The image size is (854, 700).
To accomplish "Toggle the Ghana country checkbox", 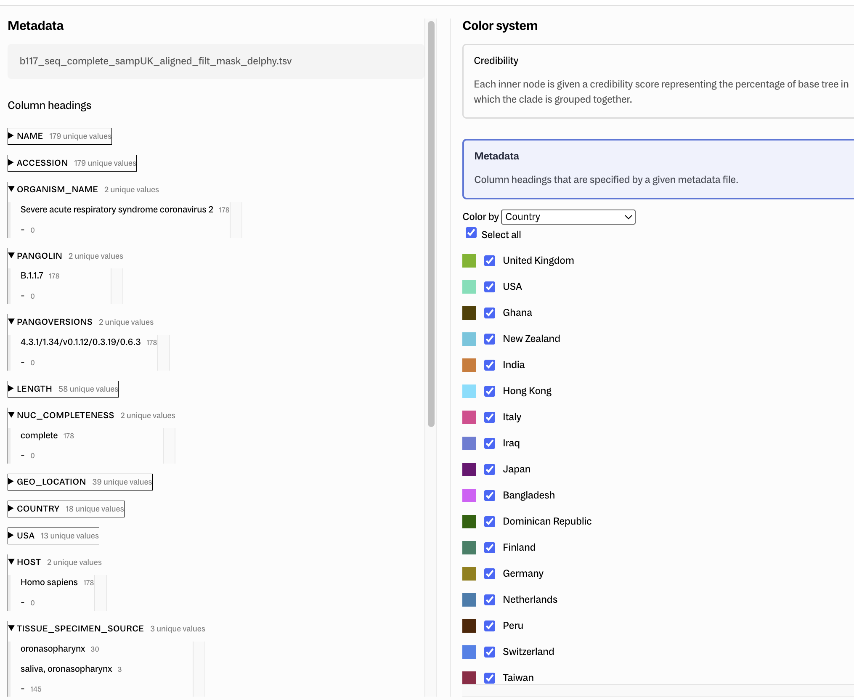I will point(489,313).
